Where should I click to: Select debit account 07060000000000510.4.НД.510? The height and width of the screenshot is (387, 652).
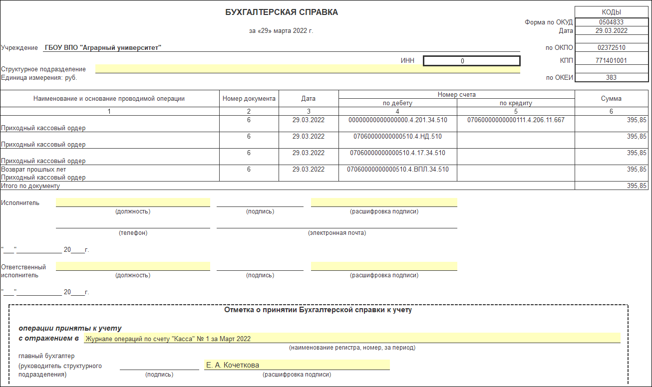pos(398,136)
